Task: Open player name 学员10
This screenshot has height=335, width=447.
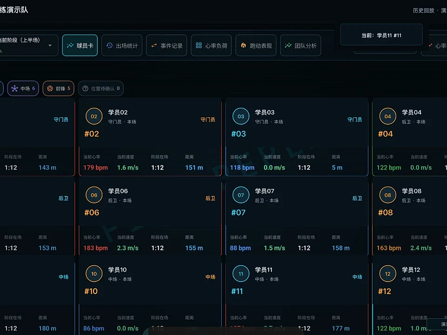Action: [x=117, y=269]
